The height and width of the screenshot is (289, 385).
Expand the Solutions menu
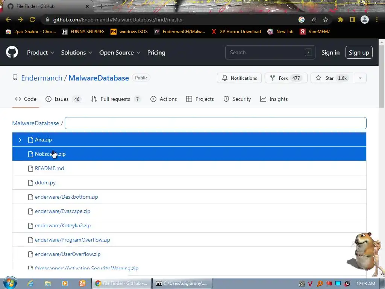(77, 53)
